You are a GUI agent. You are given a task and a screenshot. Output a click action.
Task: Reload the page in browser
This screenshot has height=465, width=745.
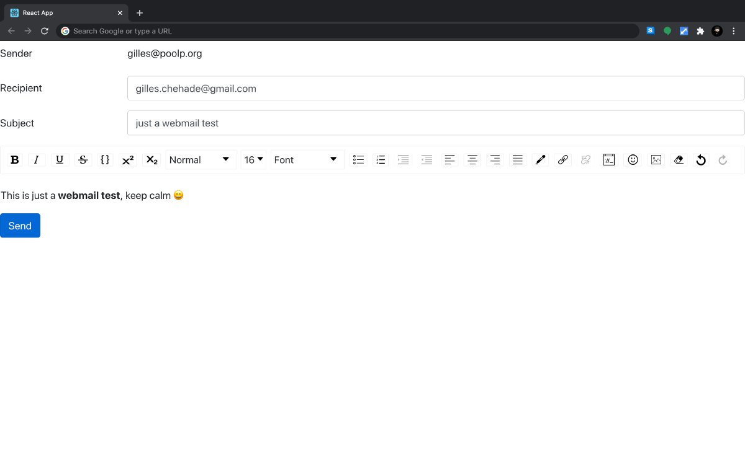[45, 31]
